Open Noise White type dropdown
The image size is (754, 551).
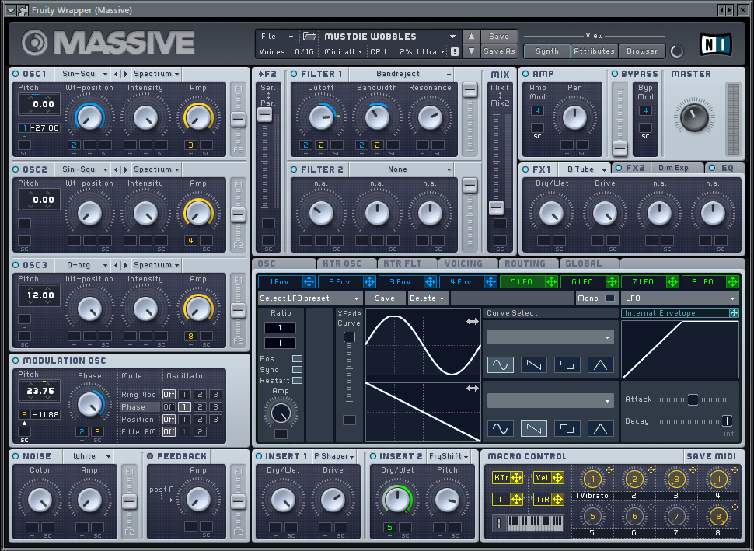click(x=89, y=456)
